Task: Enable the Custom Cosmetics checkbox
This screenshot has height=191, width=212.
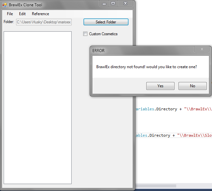Action: tap(85, 34)
